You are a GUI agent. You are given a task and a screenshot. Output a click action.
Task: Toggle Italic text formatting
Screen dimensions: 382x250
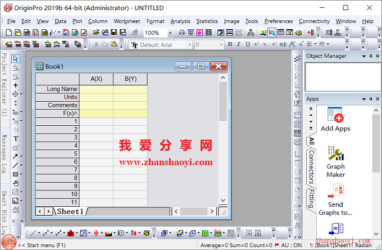[x=239, y=44]
